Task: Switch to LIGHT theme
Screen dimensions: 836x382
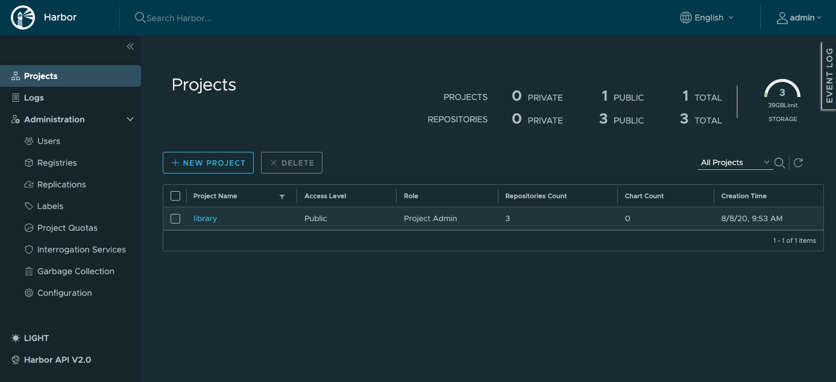Action: 36,338
